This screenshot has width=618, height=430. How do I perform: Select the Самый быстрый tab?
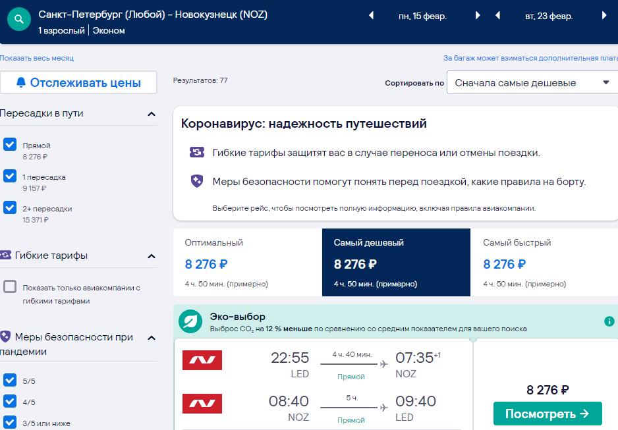tap(544, 262)
